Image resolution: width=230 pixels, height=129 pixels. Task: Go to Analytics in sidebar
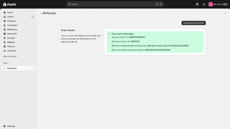tap(18, 51)
